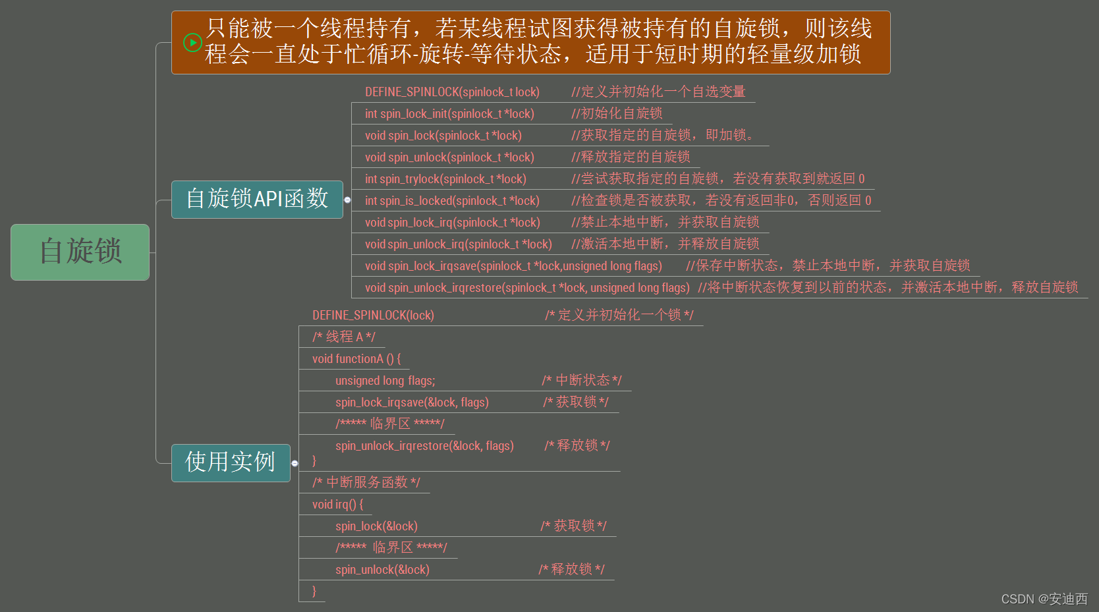Screen dimensions: 1099x612
Task: Select the 自旋锁API函数 node
Action: click(257, 199)
